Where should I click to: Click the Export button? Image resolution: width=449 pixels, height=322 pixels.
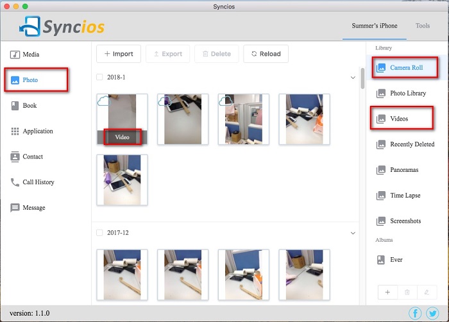pos(168,54)
